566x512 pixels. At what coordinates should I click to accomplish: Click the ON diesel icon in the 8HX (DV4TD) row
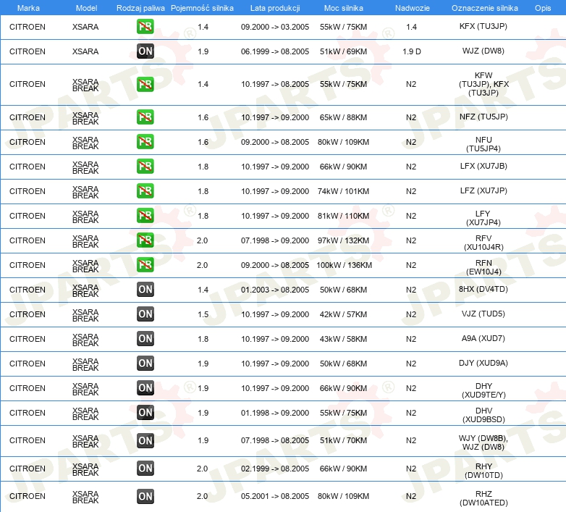(145, 289)
